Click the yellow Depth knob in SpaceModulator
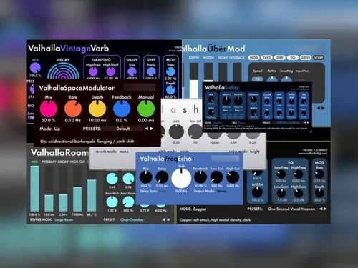The image size is (358, 268). [97, 109]
